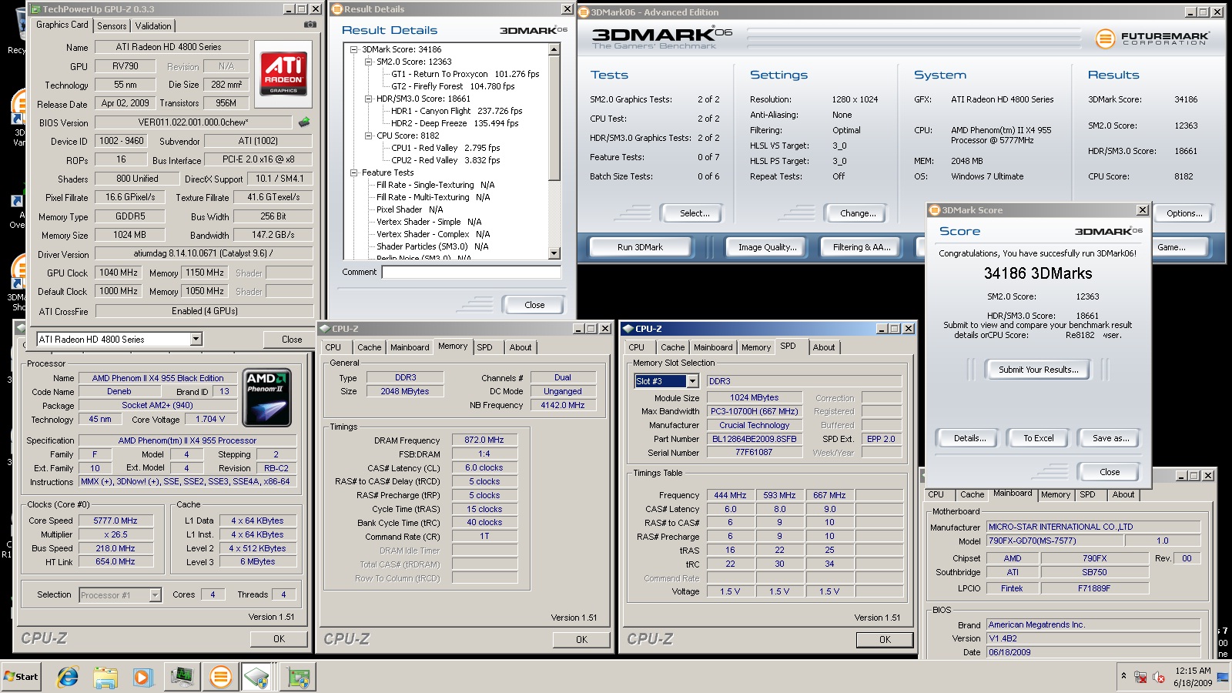The image size is (1232, 693).
Task: Click the taskbar clock showing 12:15 AM
Action: click(x=1193, y=677)
